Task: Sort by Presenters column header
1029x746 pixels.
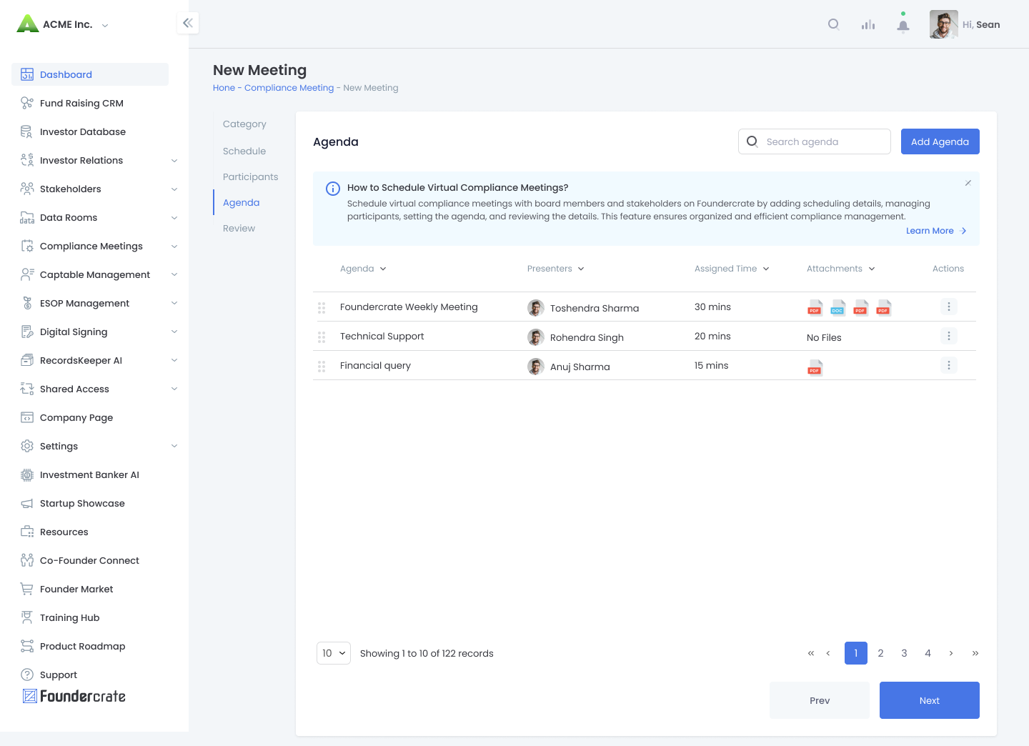Action: [555, 269]
